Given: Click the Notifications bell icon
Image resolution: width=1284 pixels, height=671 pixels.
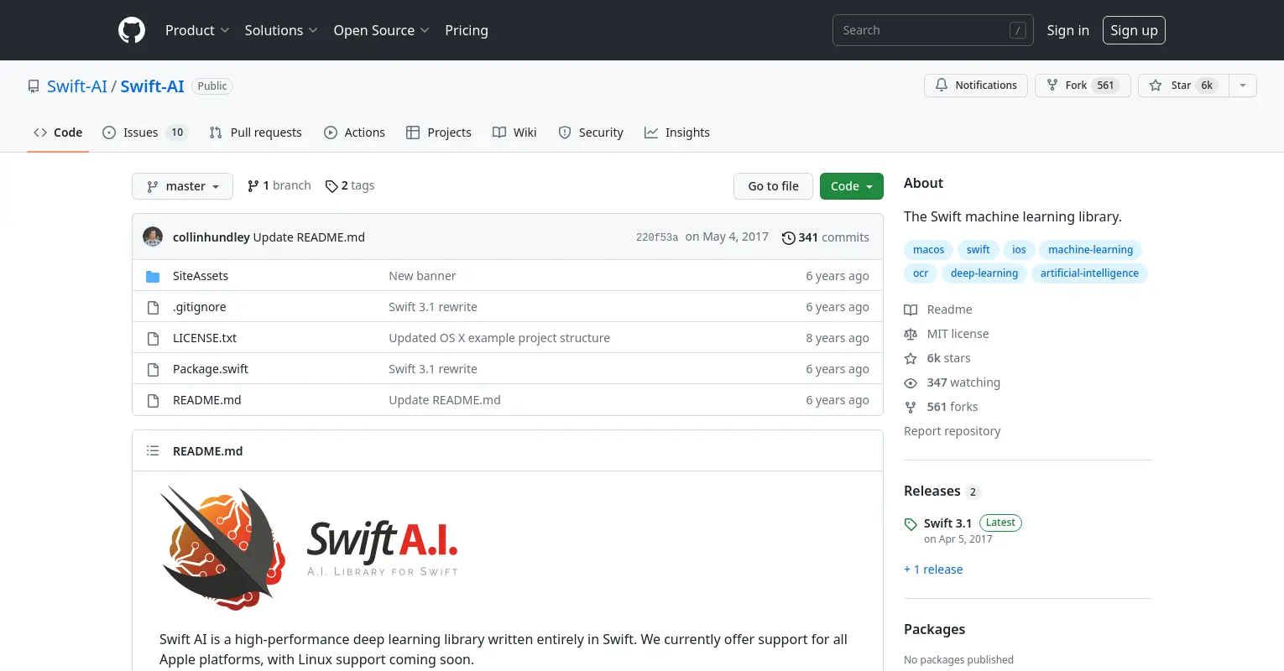Looking at the screenshot, I should point(941,85).
